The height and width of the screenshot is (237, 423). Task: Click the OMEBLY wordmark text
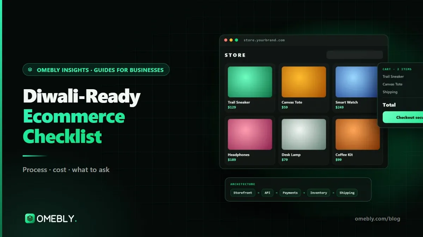point(56,219)
